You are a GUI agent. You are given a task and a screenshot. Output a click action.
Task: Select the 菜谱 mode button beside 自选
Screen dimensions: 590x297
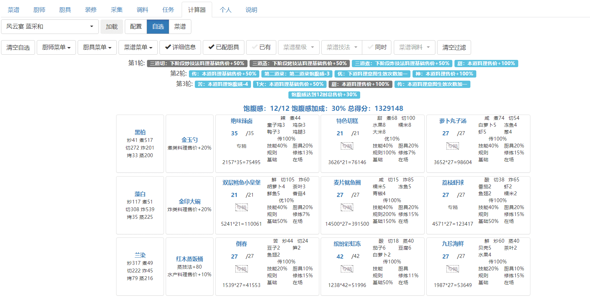[180, 27]
